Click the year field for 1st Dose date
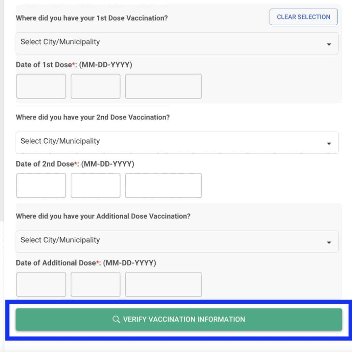352x352 pixels. [x=164, y=86]
